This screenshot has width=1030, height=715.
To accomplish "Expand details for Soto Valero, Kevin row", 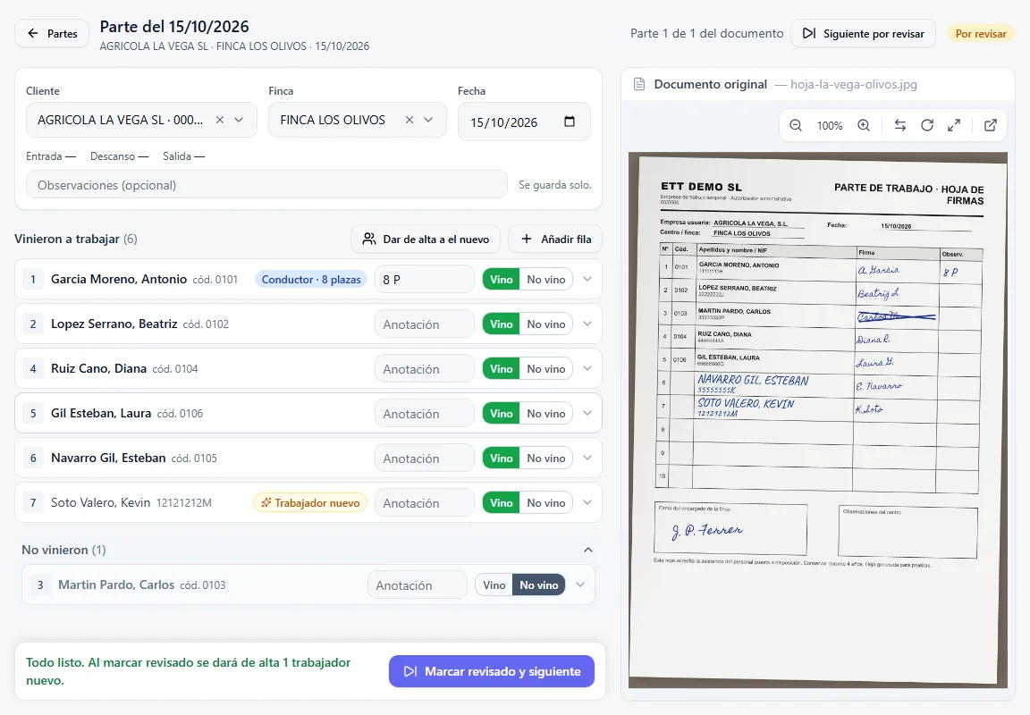I will pos(587,502).
